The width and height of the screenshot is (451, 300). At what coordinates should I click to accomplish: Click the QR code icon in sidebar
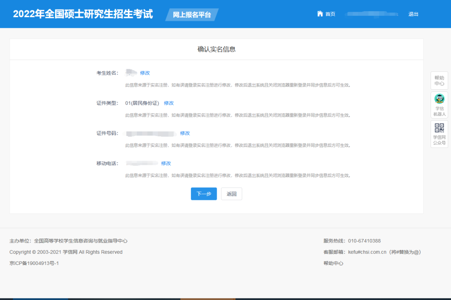pos(439,129)
